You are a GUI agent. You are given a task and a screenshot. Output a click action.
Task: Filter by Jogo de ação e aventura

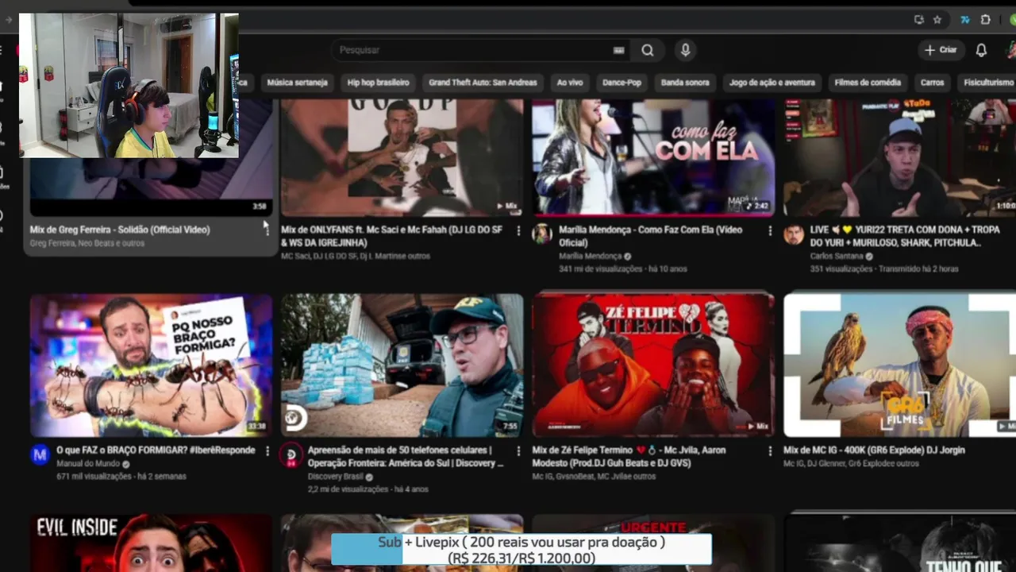coord(772,83)
